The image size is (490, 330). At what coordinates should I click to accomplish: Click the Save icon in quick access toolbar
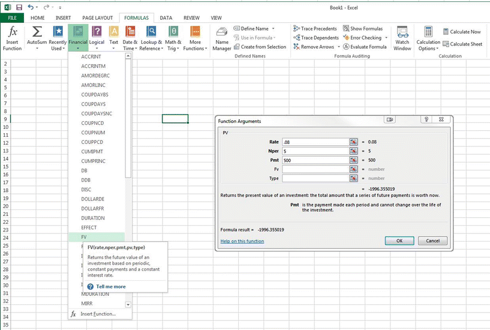click(x=19, y=7)
